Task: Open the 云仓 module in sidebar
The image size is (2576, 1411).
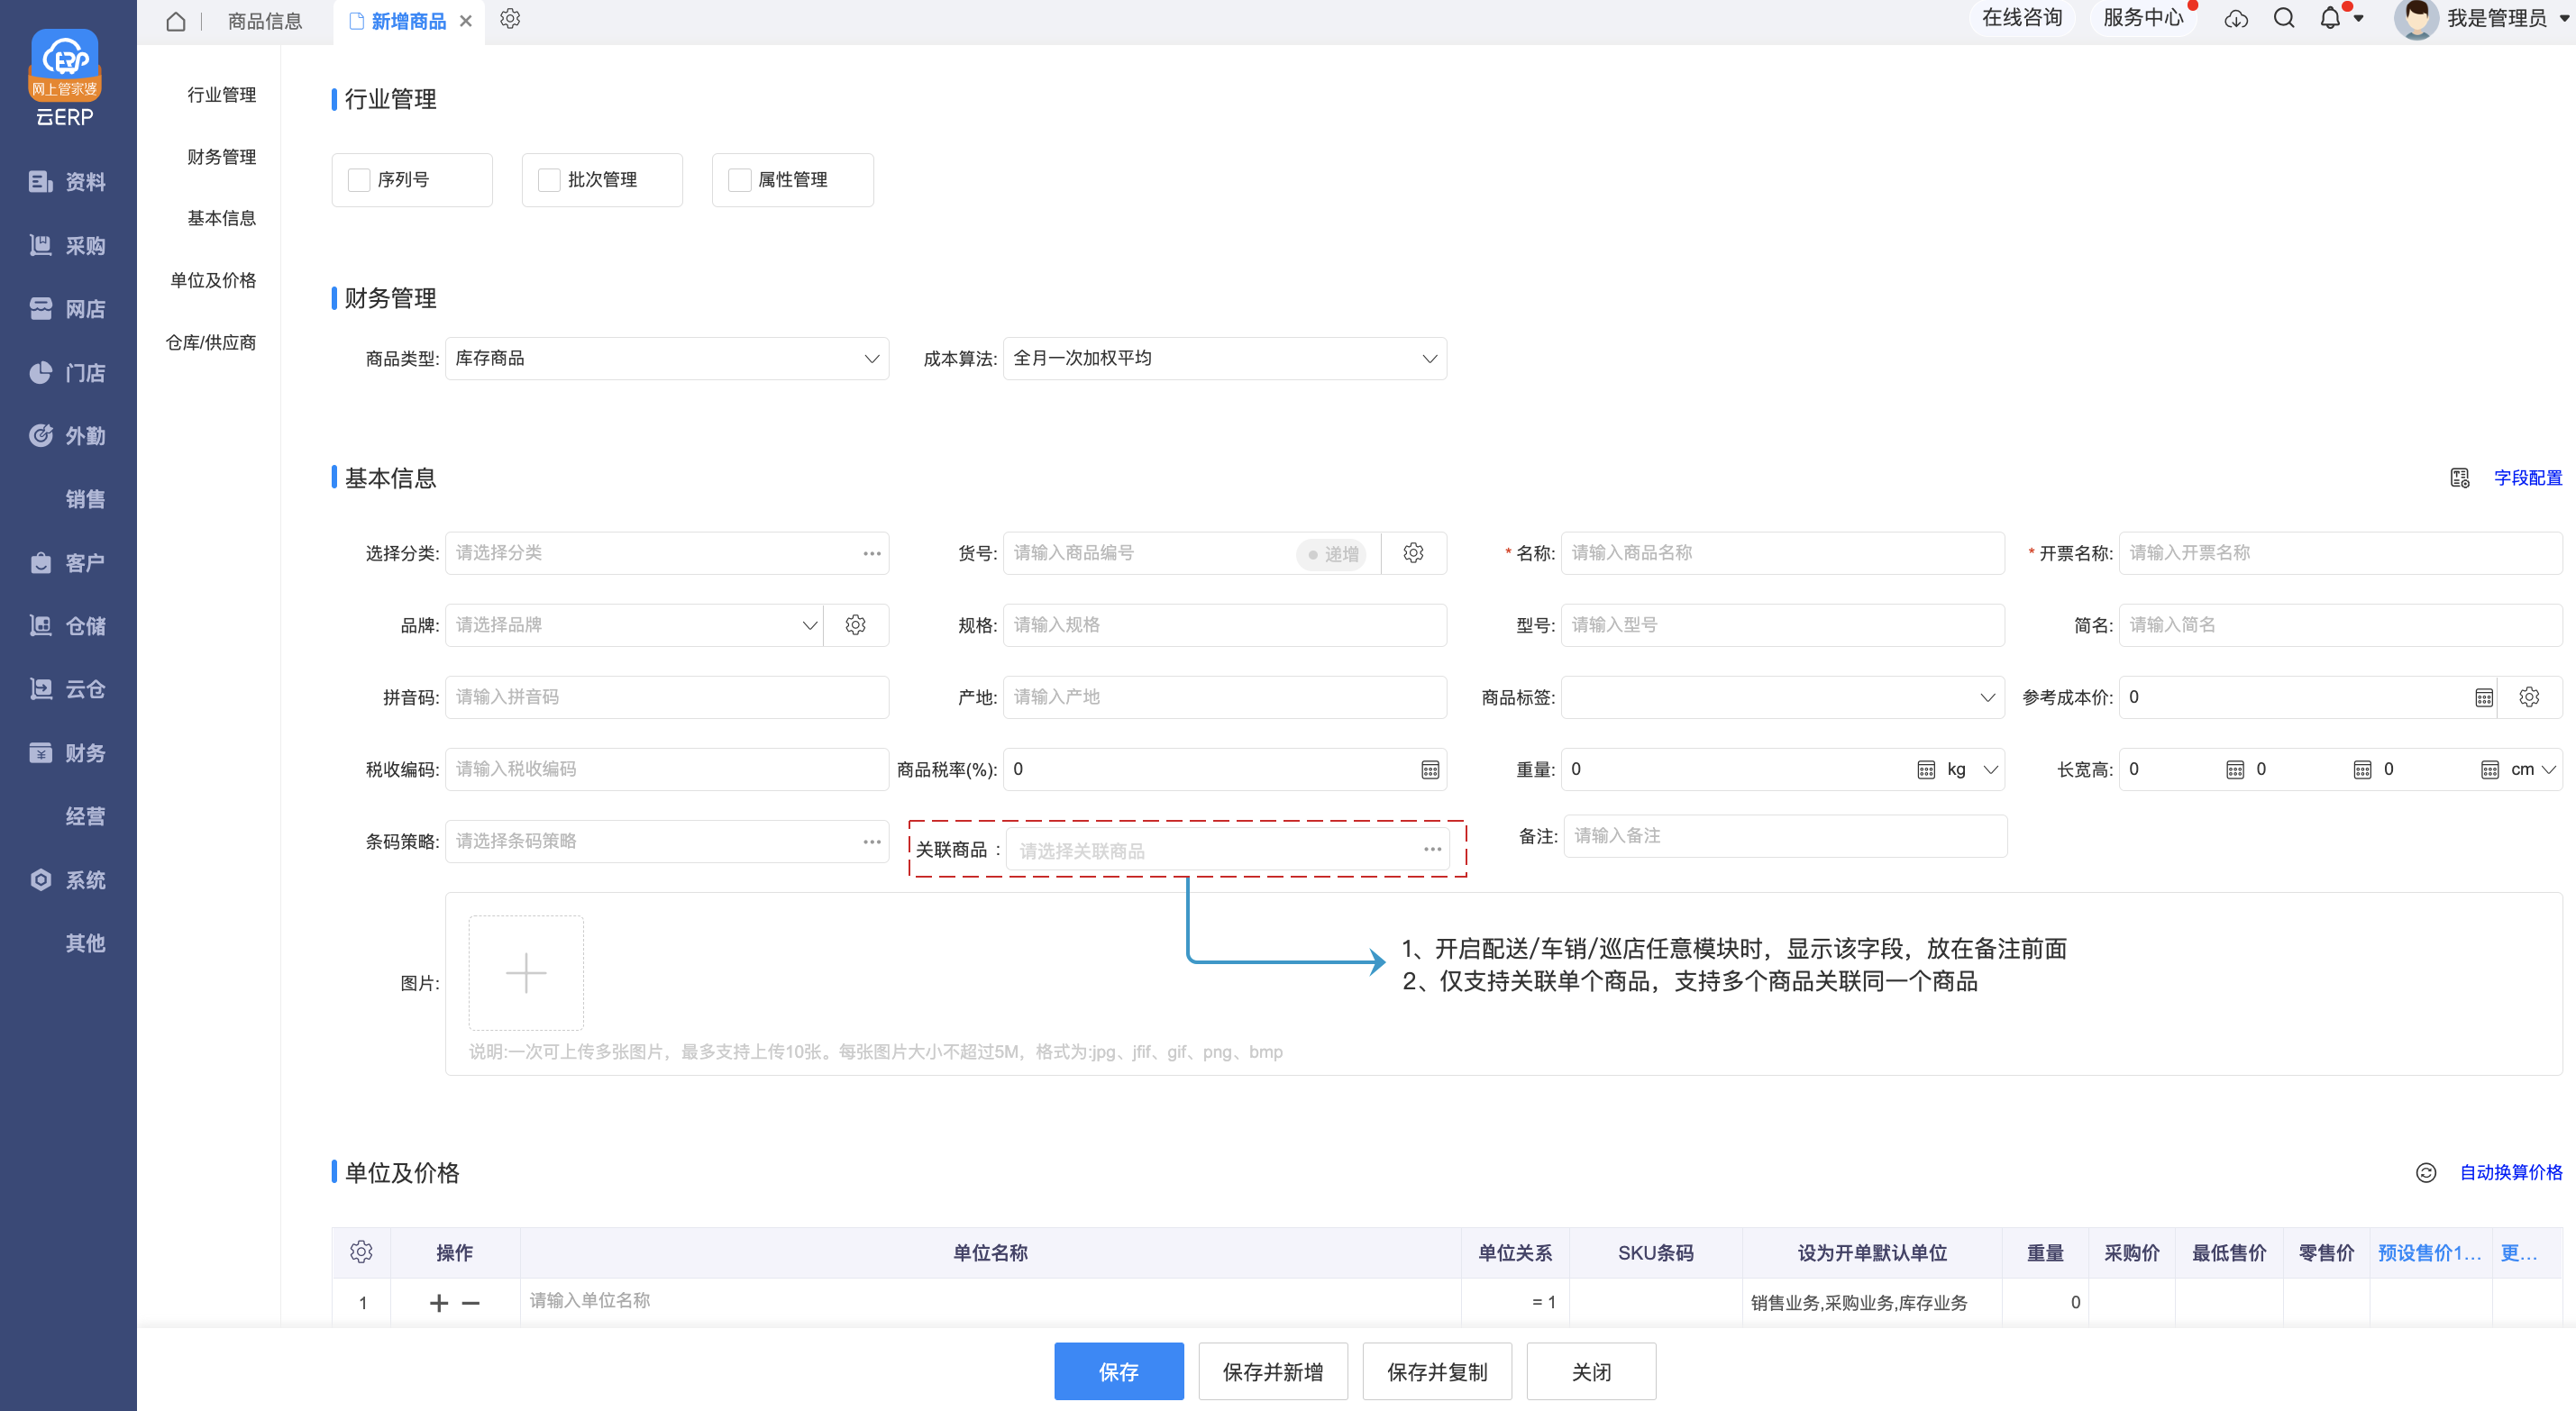Action: point(68,689)
